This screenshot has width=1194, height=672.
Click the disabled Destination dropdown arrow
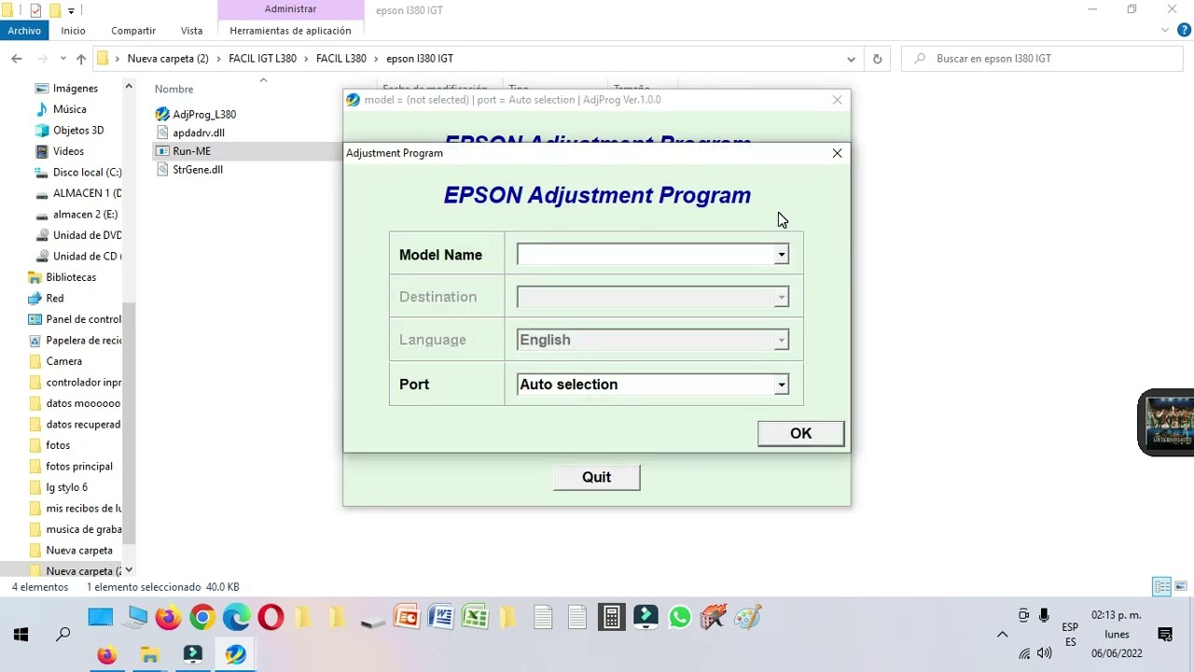[781, 297]
